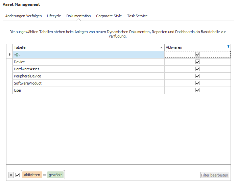Select the PeripheralDevice row

121,76
